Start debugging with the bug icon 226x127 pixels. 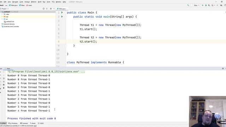click(x=206, y=5)
